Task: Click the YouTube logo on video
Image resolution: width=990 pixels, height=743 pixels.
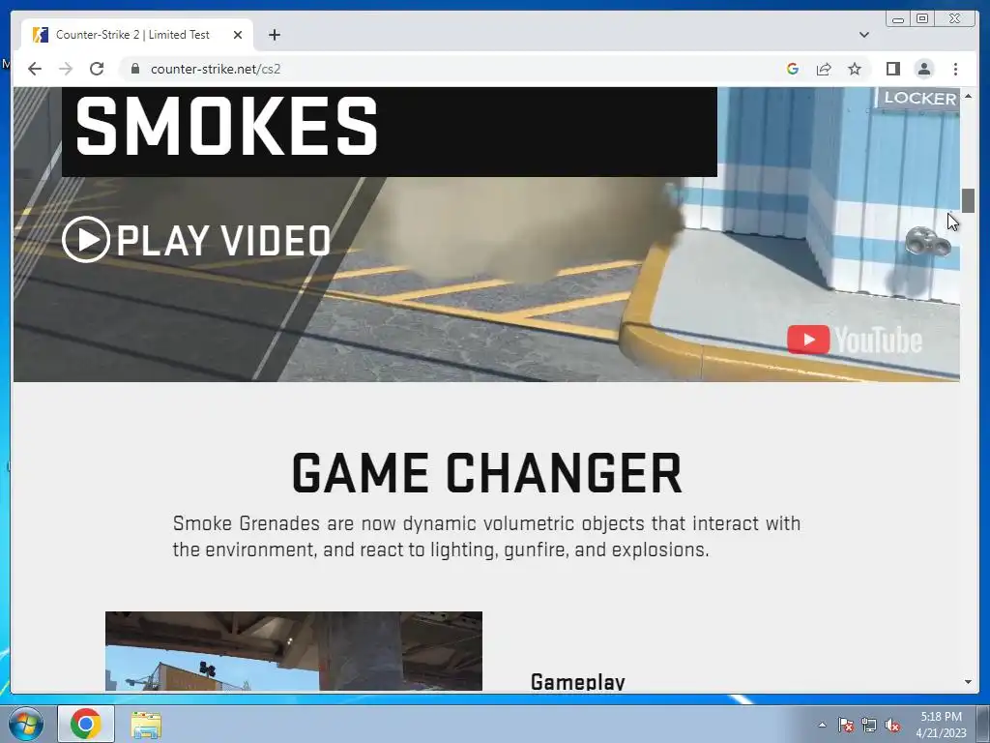Action: pyautogui.click(x=855, y=340)
